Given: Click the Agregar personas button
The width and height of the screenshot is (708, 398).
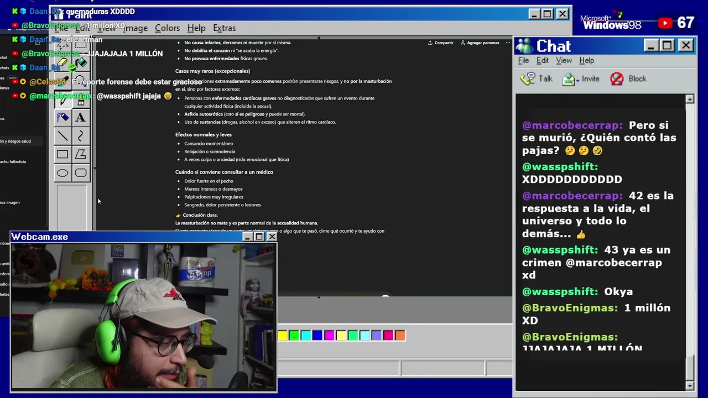Looking at the screenshot, I should [x=480, y=43].
